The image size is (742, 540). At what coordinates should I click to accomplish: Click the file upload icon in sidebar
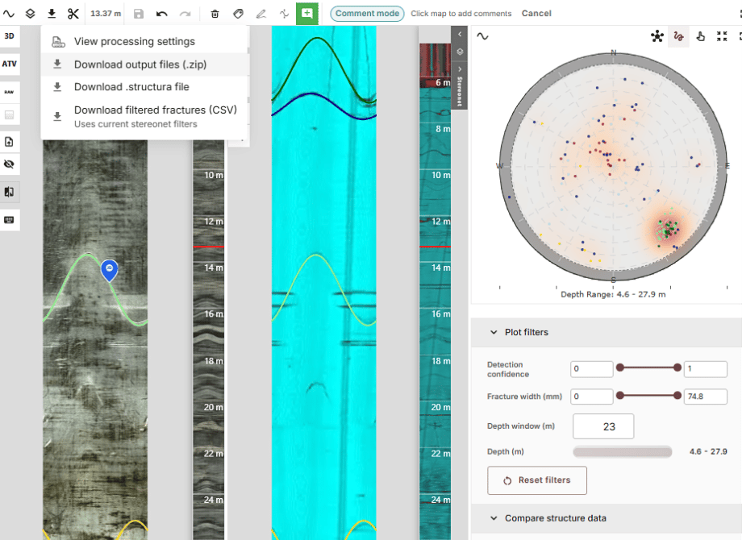[x=9, y=142]
